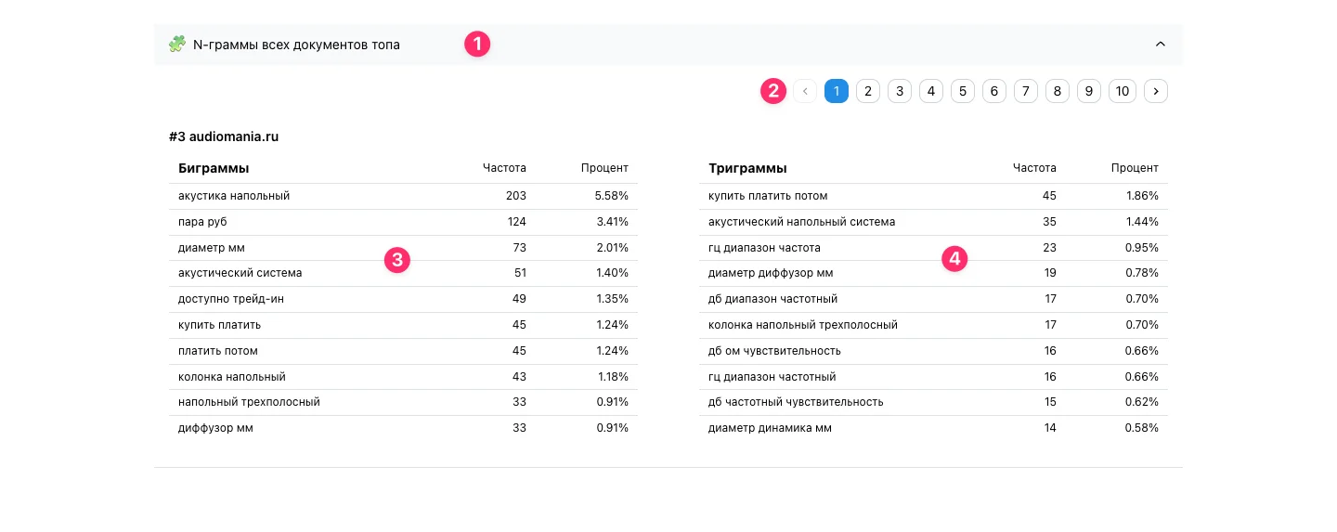Select pagination page 6
Viewport: 1337px width, 532px height.
point(994,91)
